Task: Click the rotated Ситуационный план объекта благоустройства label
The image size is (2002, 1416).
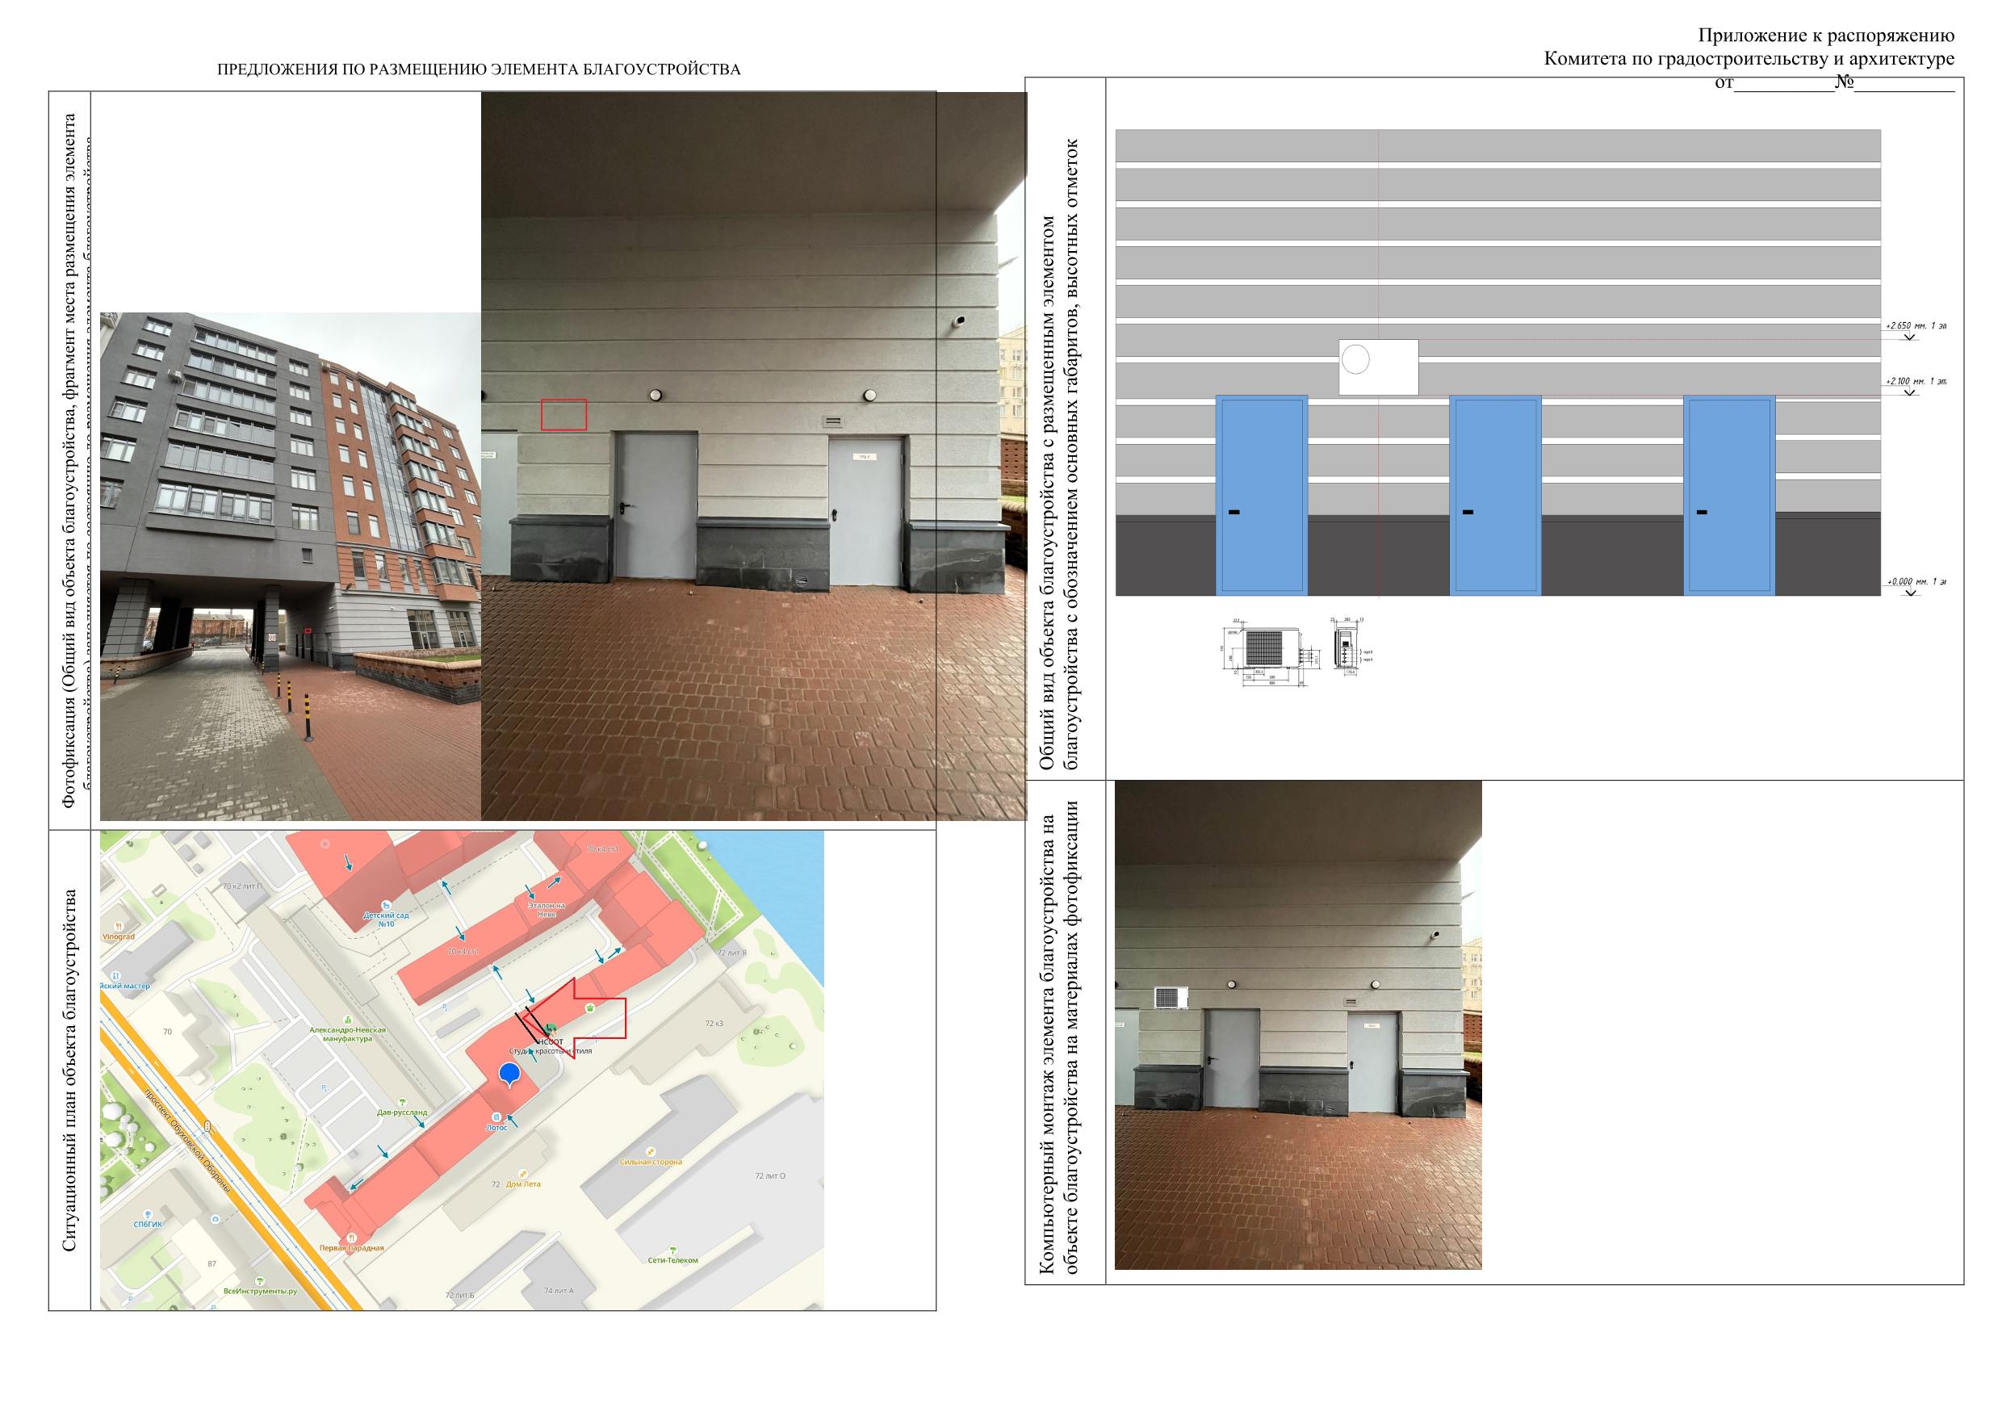Action: click(69, 1070)
